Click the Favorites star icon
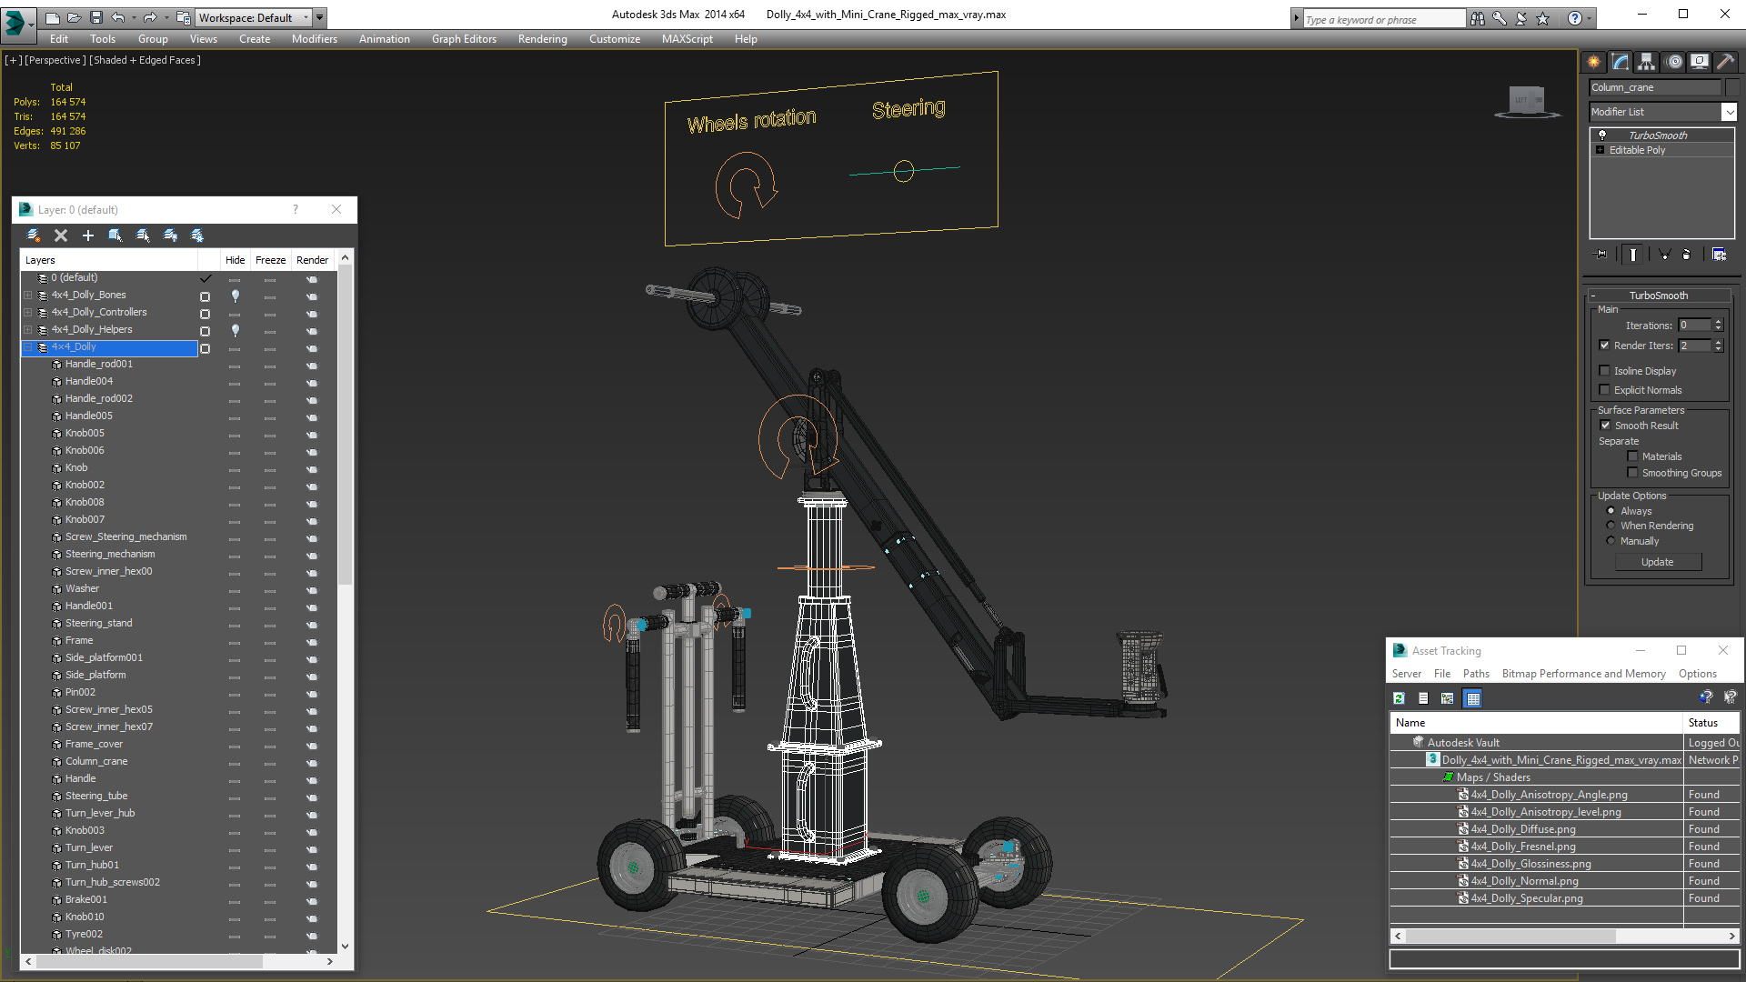The width and height of the screenshot is (1746, 982). pyautogui.click(x=1542, y=18)
